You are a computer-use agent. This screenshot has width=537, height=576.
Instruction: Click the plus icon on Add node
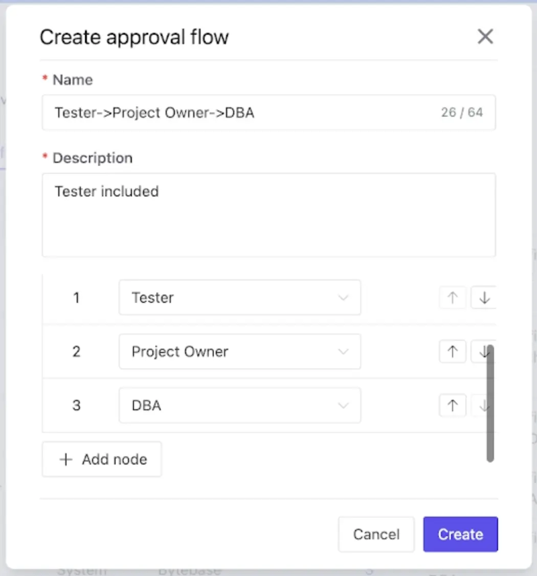tap(65, 459)
